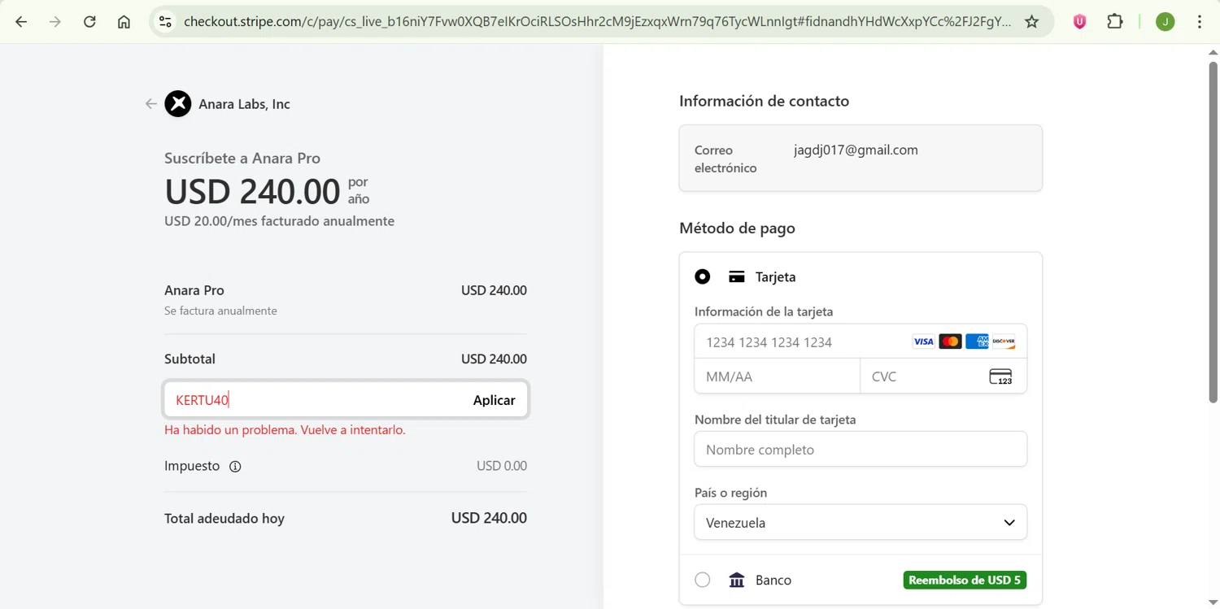Click the page vertical scrollbar thumb

tap(1213, 232)
